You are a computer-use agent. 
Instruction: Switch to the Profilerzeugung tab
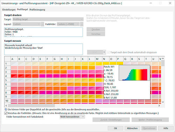coord(37,10)
